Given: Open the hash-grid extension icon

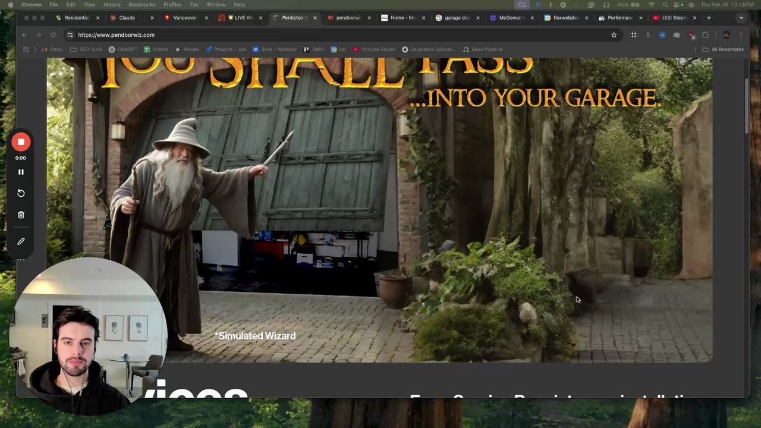Looking at the screenshot, I should pyautogui.click(x=634, y=35).
